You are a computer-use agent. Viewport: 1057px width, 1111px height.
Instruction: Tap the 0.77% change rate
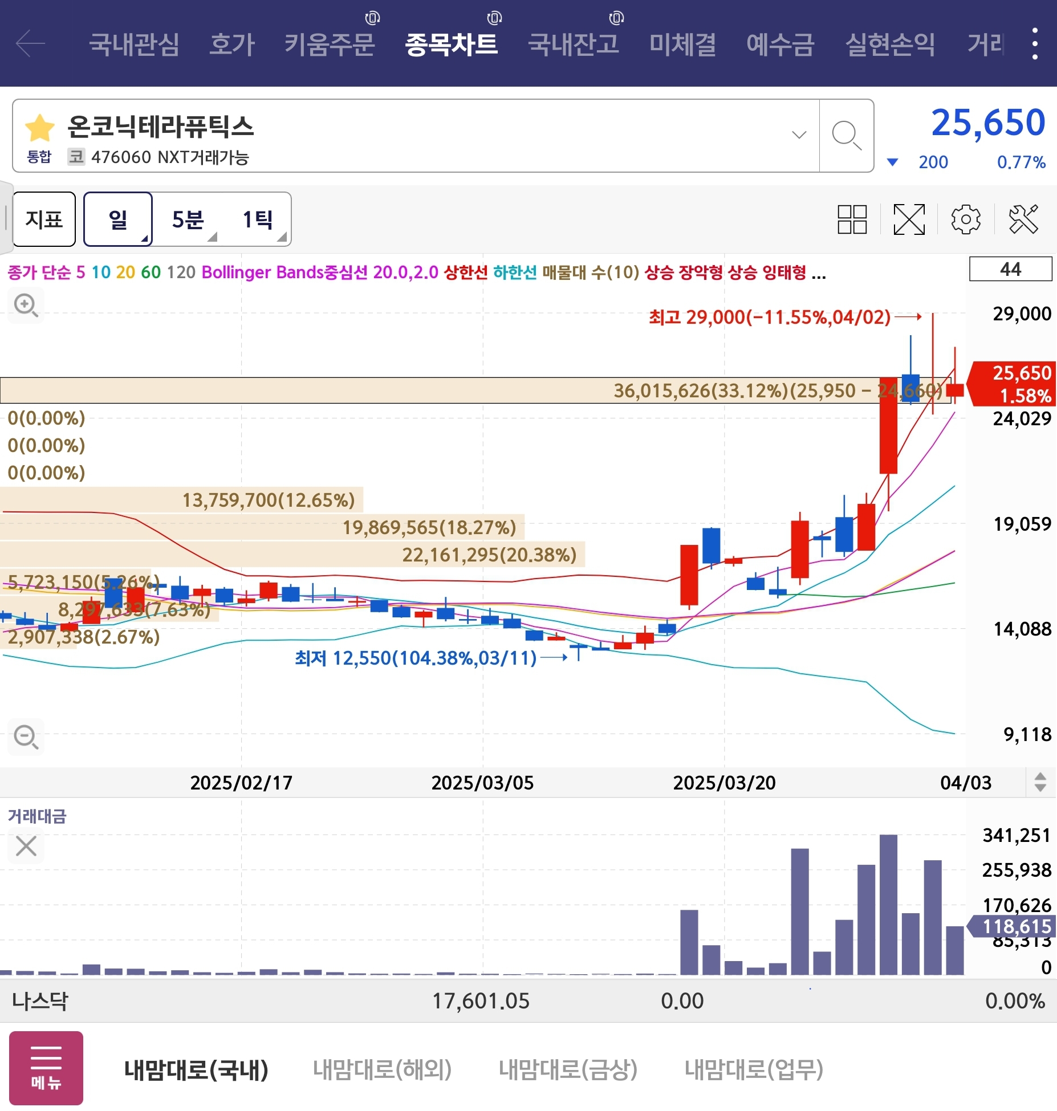[1021, 162]
